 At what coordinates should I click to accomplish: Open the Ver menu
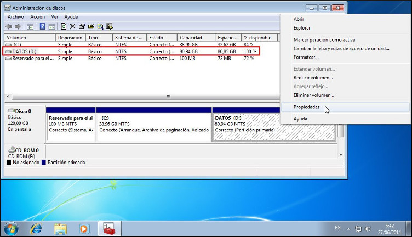tap(54, 17)
